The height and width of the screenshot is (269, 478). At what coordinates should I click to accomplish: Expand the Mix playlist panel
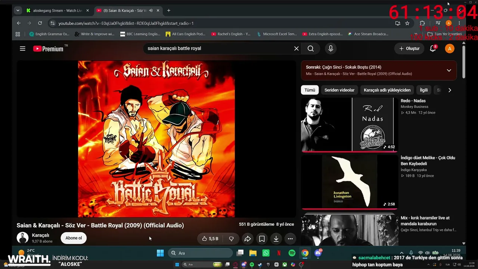coord(449,70)
